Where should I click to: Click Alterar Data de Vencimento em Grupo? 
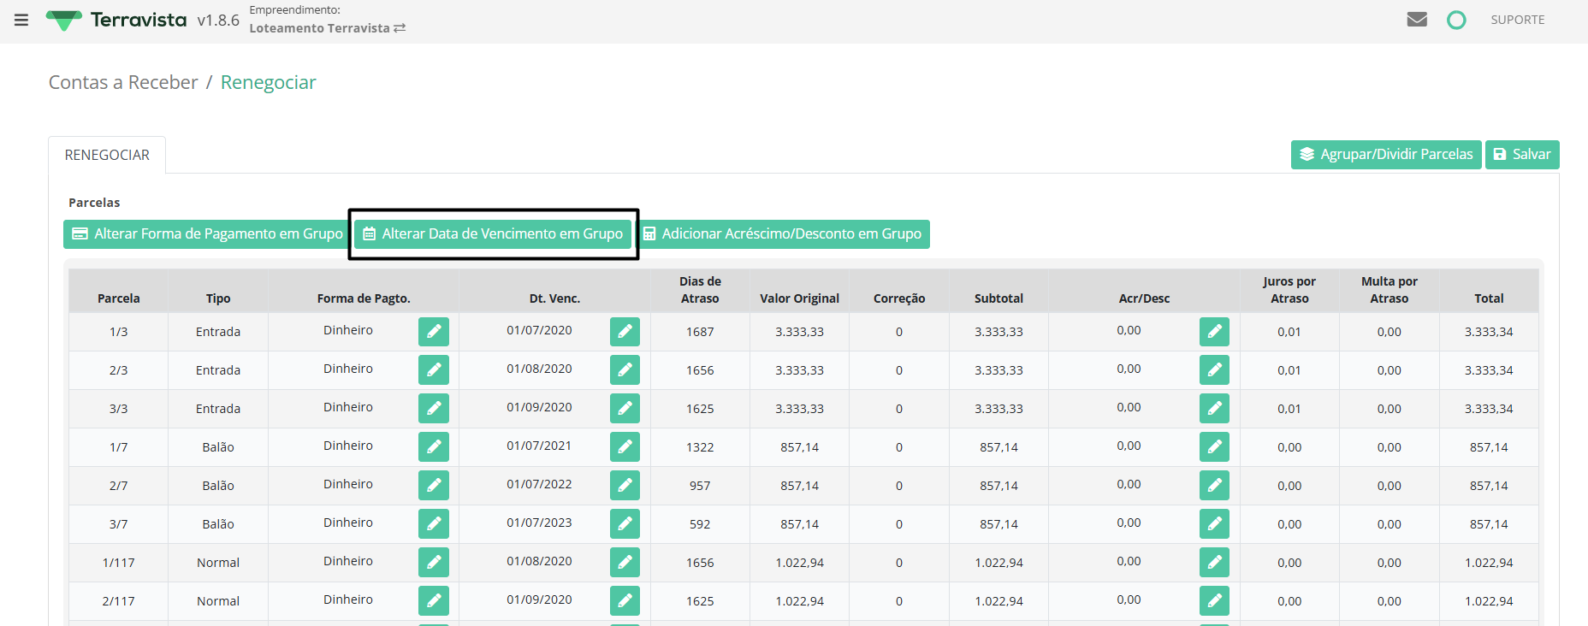[493, 234]
